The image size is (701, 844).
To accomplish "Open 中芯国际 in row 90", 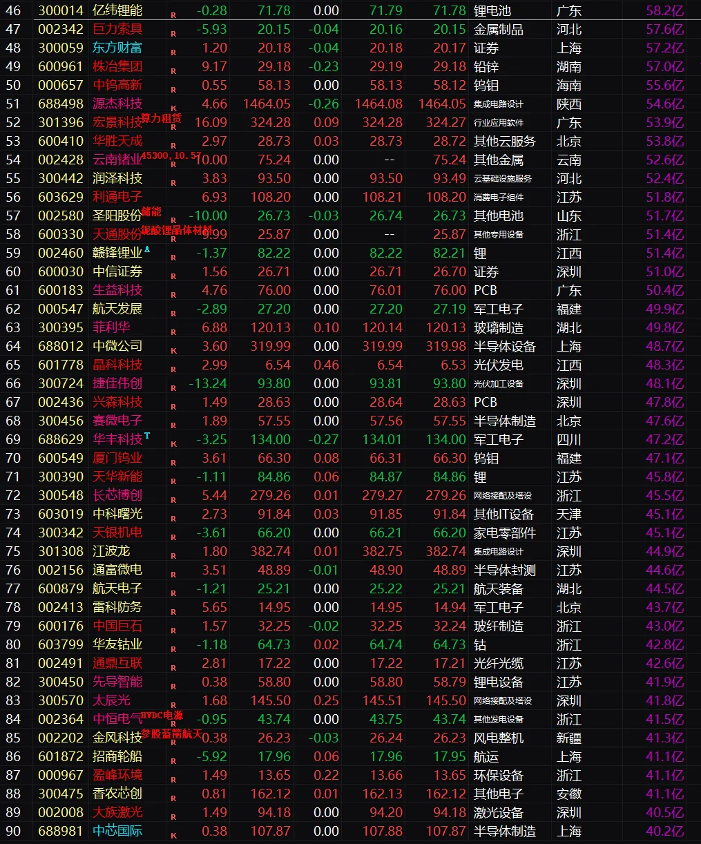I will pos(117,831).
